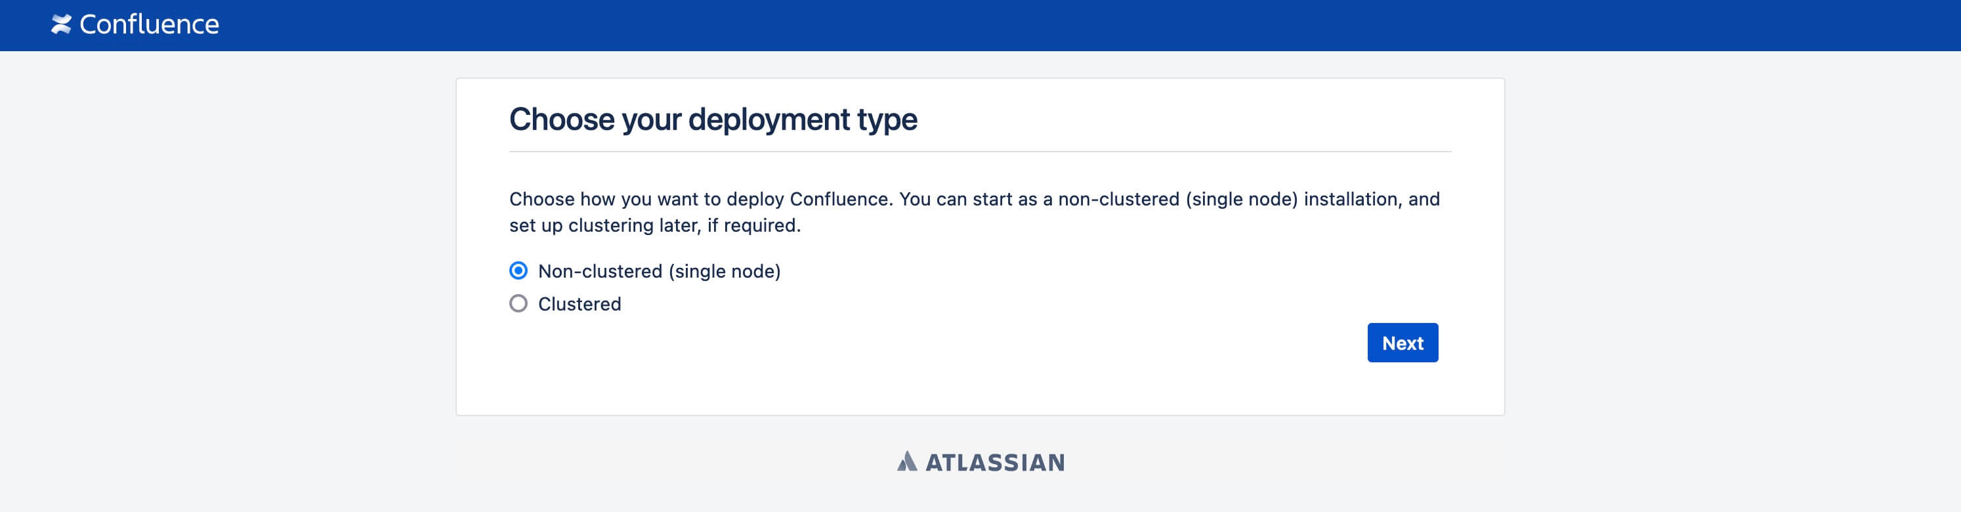Click the Atlassian triangle logo icon in footer
The image size is (1961, 512).
[906, 461]
